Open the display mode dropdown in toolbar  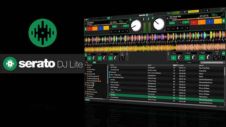[99, 19]
